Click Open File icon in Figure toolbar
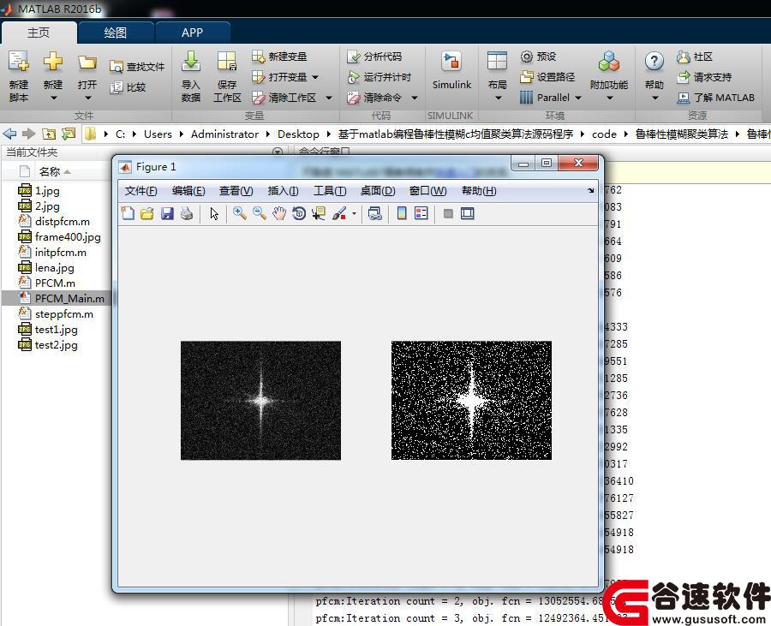 pyautogui.click(x=147, y=214)
